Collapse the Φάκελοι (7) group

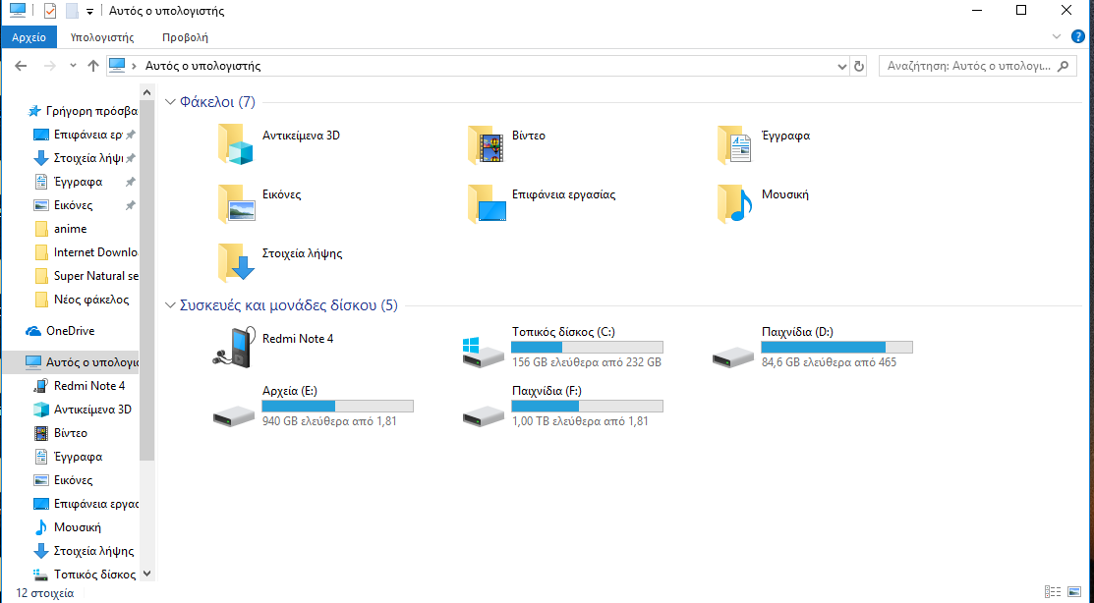point(170,102)
